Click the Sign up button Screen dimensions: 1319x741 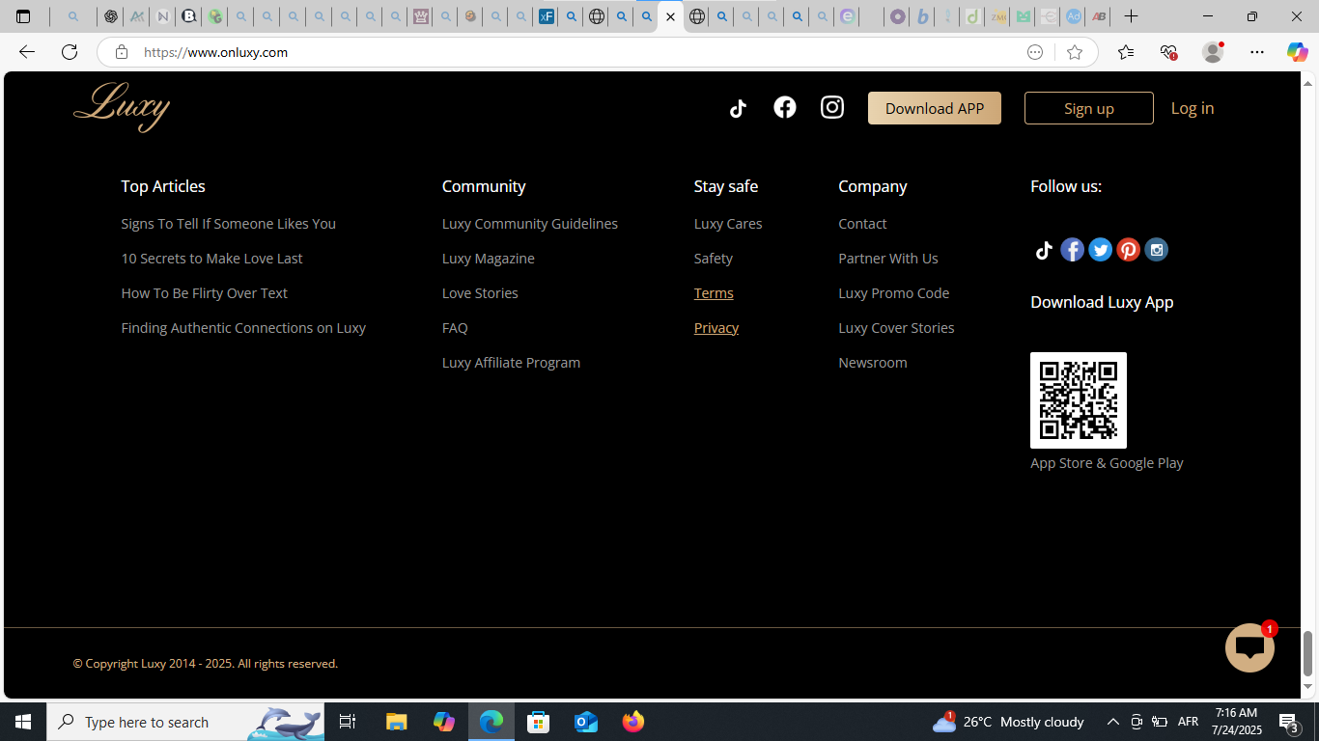[x=1089, y=108]
